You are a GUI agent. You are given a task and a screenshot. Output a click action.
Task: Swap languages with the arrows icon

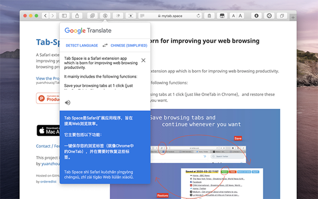tap(105, 45)
